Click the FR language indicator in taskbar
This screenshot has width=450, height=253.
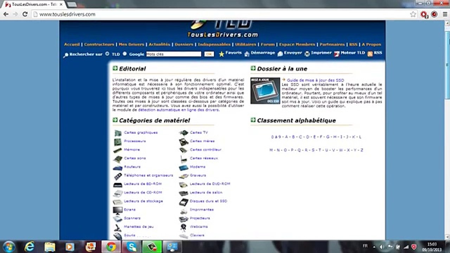(x=365, y=246)
